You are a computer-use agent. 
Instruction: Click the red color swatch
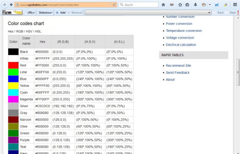13,65
